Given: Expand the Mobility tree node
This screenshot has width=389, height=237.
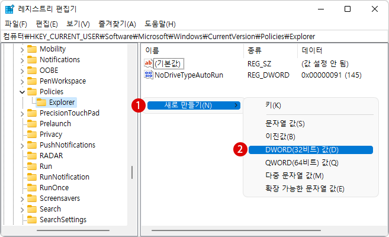Looking at the screenshot, I should 22,50.
